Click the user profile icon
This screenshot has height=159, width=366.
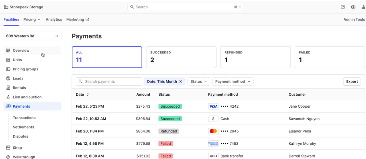[363, 7]
